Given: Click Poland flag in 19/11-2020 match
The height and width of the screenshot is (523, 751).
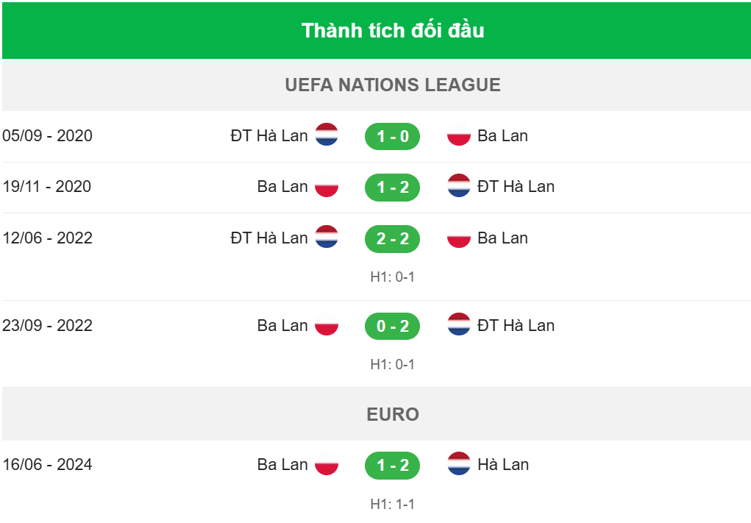Looking at the screenshot, I should pos(327,186).
